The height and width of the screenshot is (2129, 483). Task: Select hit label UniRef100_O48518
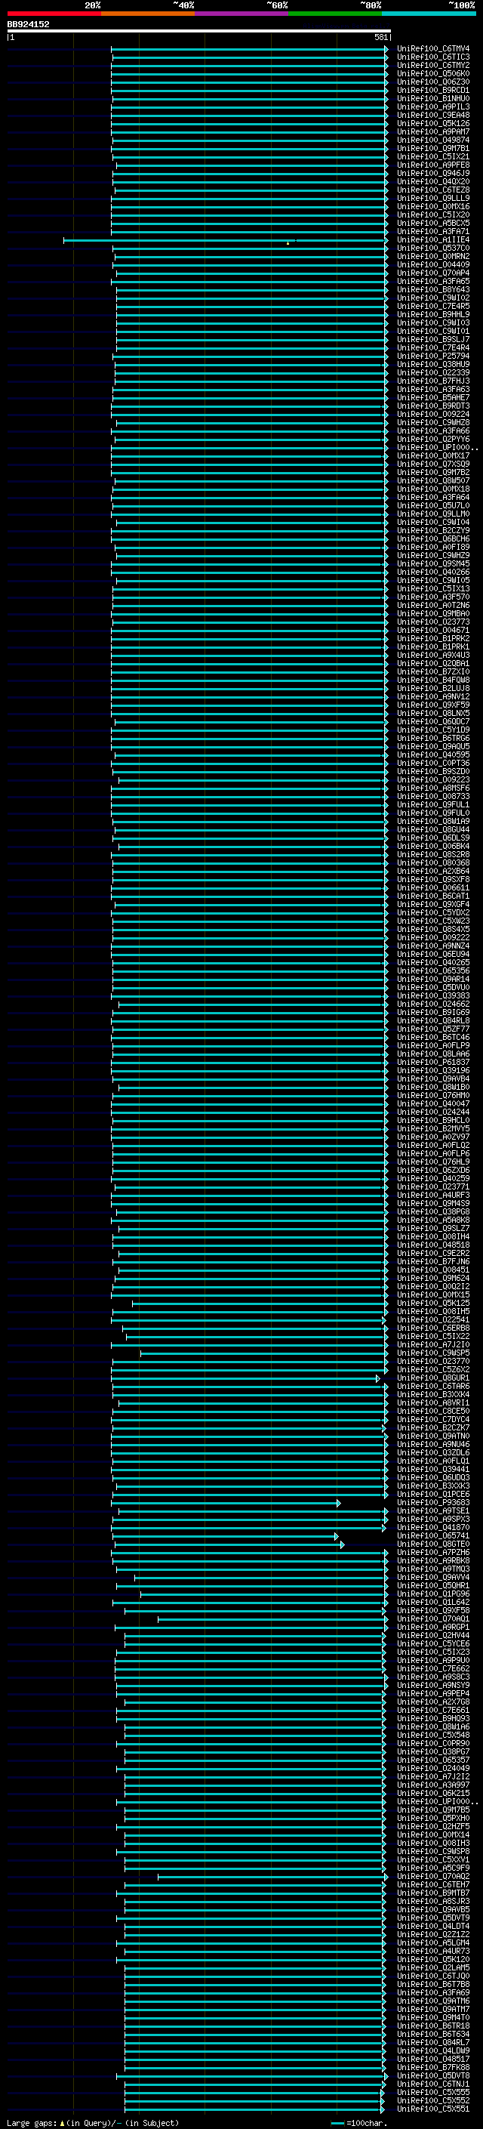433,1245
